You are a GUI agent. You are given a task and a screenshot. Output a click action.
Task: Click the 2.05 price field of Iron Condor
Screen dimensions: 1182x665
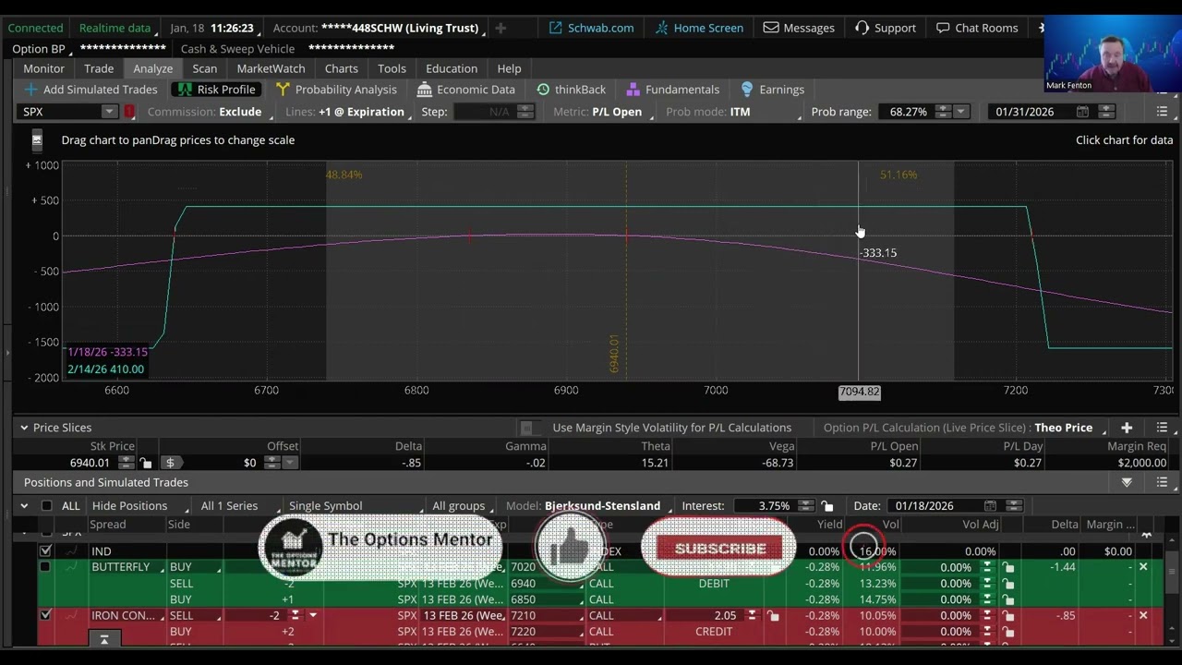coord(724,615)
